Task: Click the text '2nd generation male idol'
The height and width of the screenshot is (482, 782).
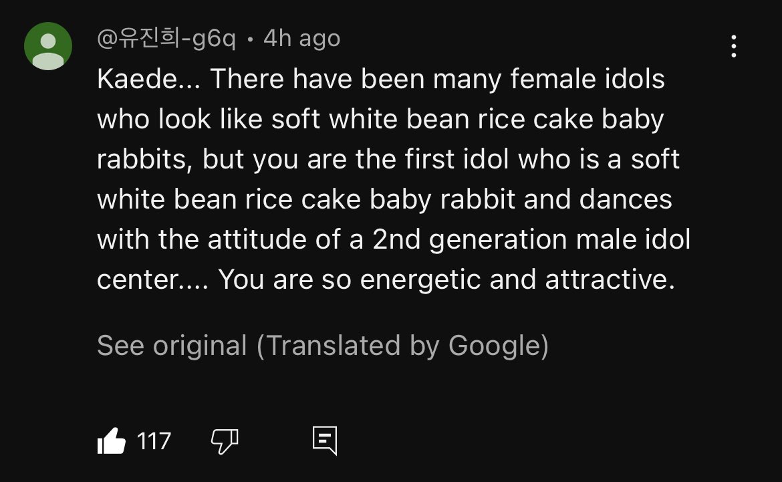Action: pyautogui.click(x=531, y=239)
